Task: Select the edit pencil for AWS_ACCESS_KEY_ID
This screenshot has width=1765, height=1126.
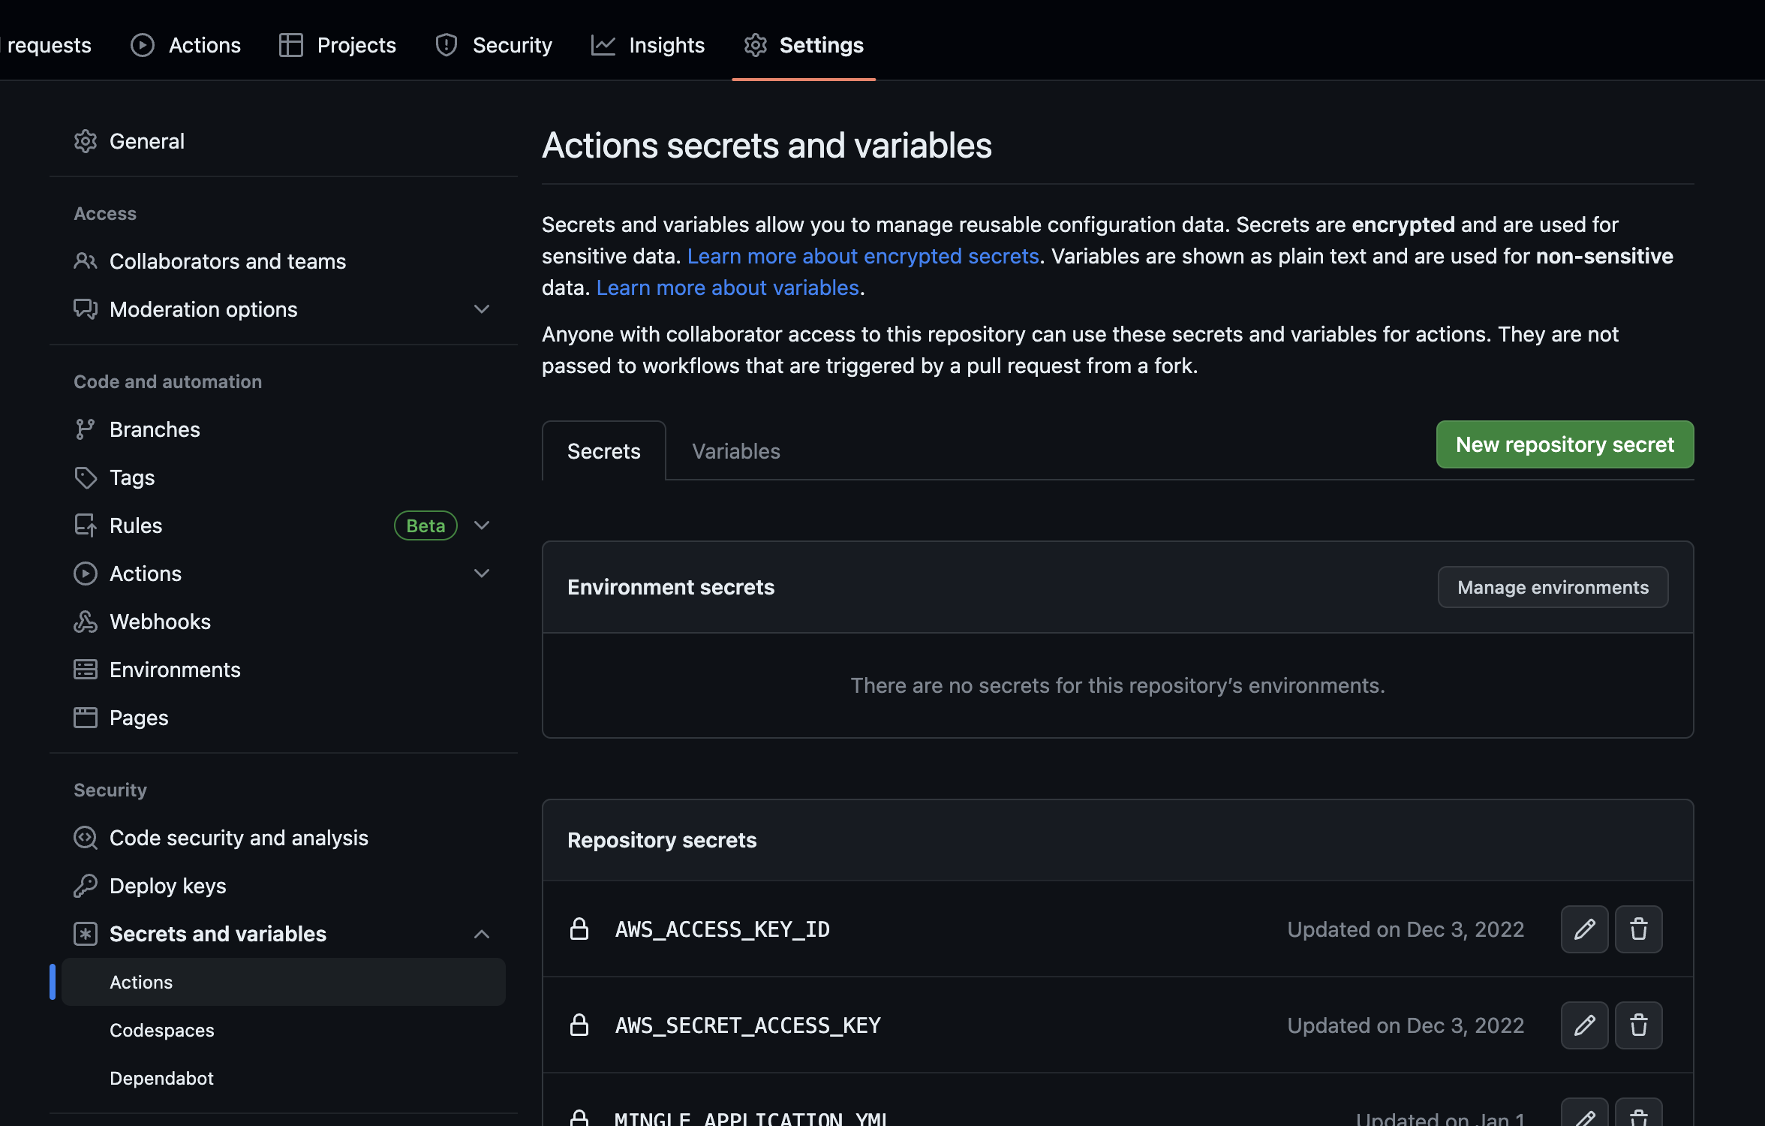Action: (1584, 929)
